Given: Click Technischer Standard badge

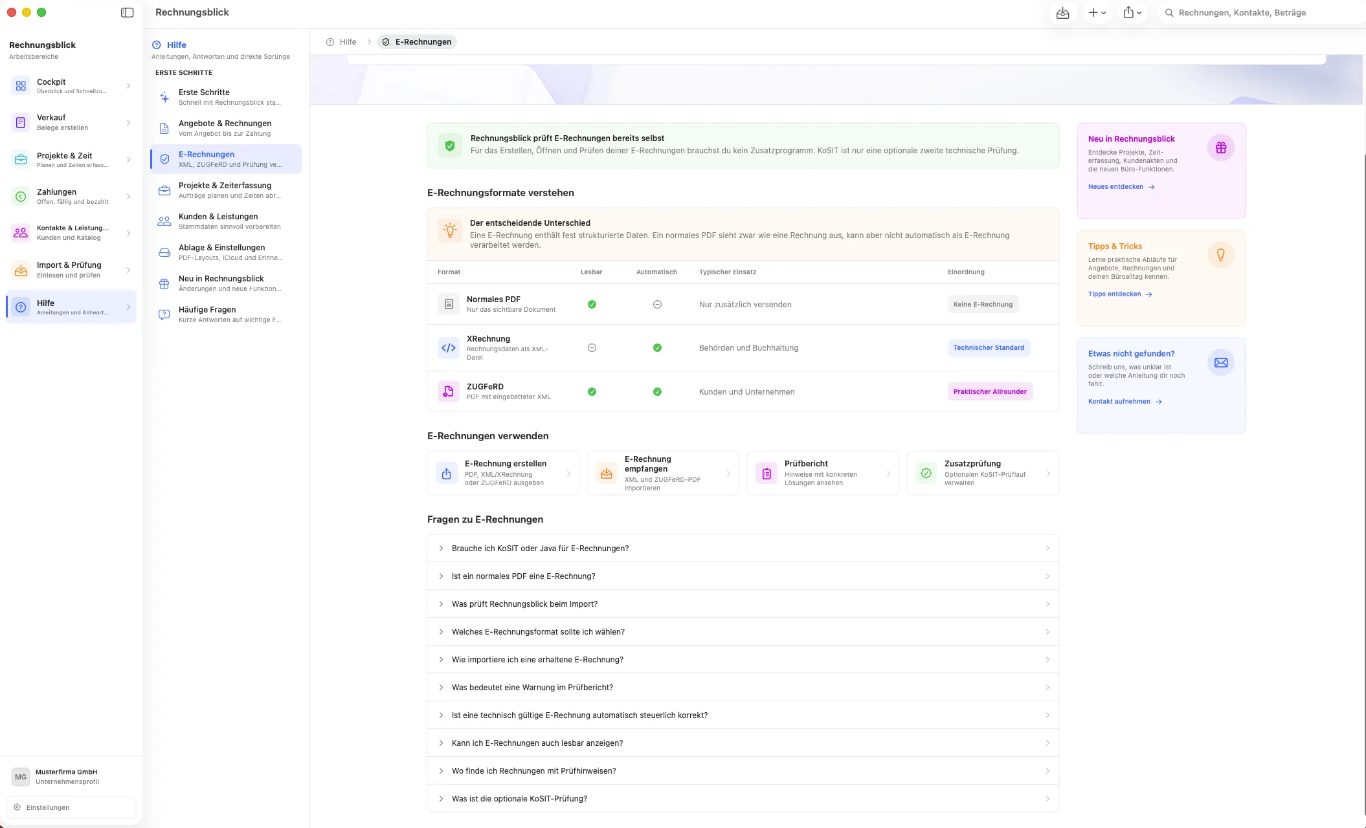Looking at the screenshot, I should [989, 348].
